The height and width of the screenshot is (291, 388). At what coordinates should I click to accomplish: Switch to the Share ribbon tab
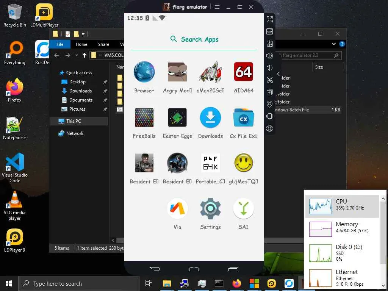pyautogui.click(x=103, y=44)
